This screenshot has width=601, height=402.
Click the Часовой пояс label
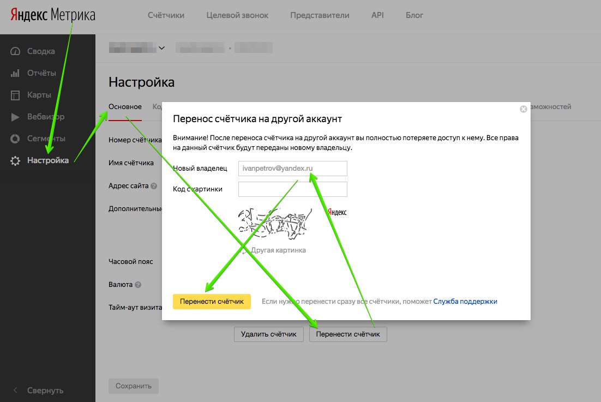coord(131,262)
